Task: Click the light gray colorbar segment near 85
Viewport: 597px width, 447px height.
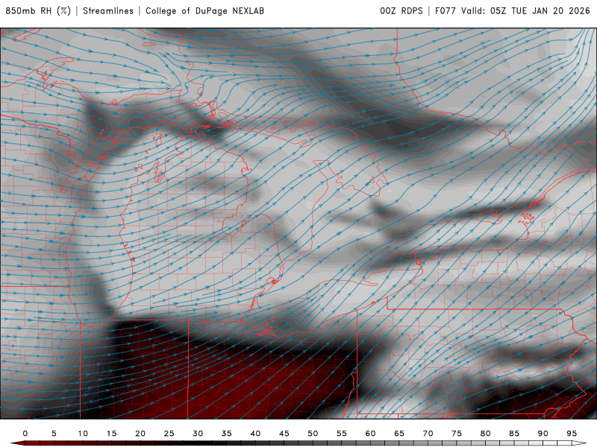Action: coord(521,443)
